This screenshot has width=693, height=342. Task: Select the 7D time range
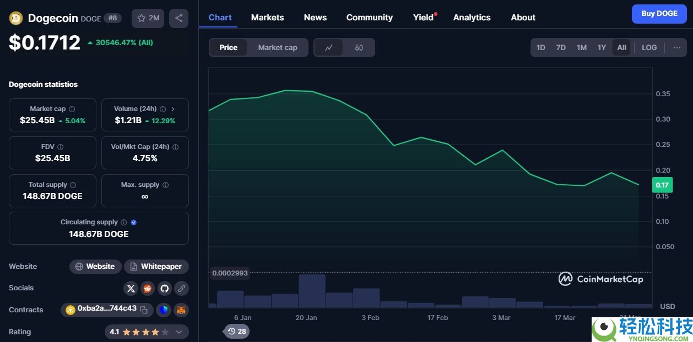[561, 48]
